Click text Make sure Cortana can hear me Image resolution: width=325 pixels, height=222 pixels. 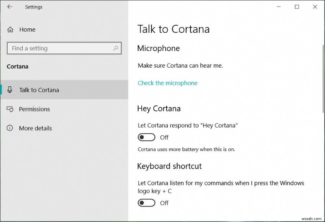point(180,66)
